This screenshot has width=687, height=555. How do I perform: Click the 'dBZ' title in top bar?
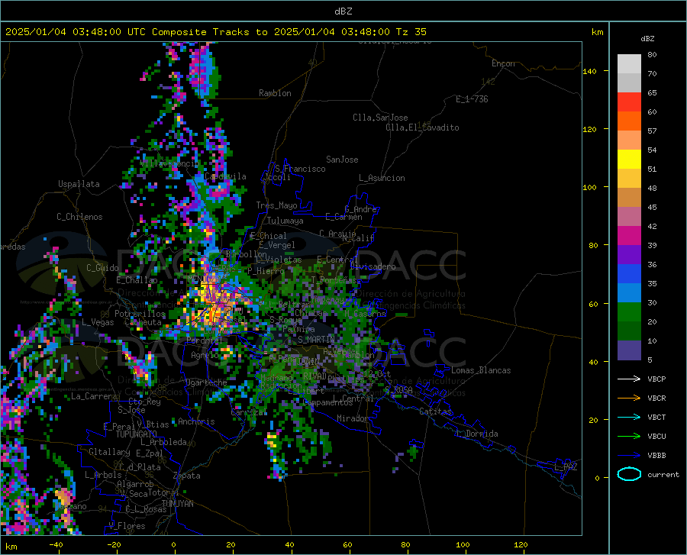tap(343, 11)
